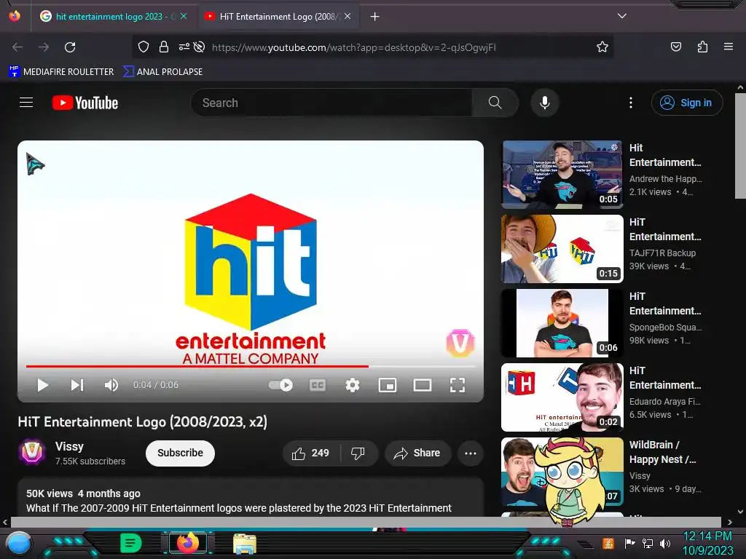The height and width of the screenshot is (559, 746).
Task: Play the HiT Entertainment video
Action: coord(43,385)
